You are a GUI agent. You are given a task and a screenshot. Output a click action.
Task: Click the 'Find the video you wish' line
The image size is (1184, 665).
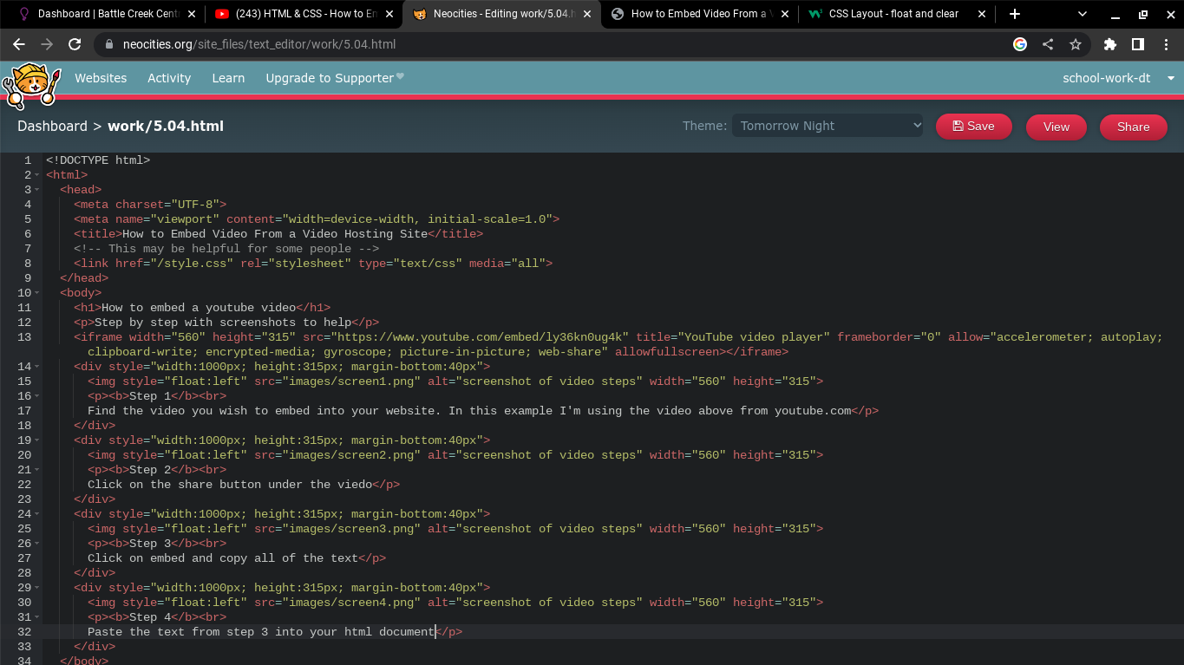(483, 411)
